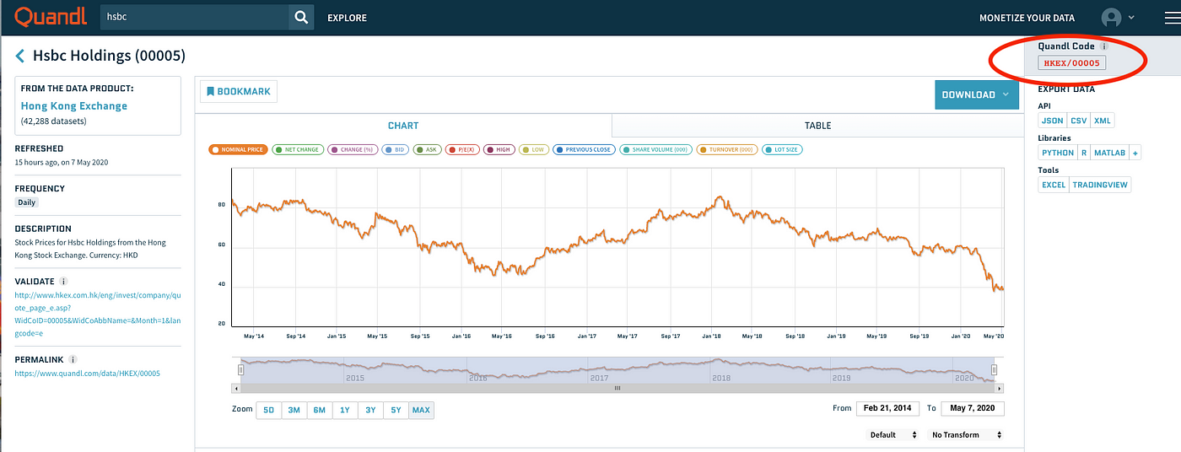Click the Bookmark button
Image resolution: width=1181 pixels, height=452 pixels.
coord(238,91)
